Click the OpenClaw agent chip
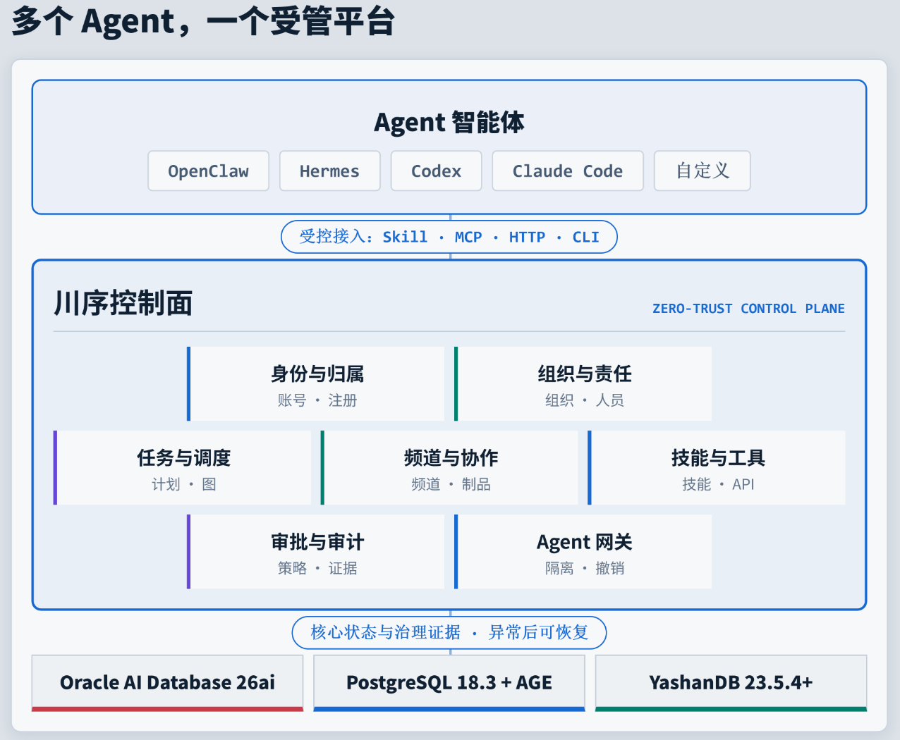Image resolution: width=900 pixels, height=740 pixels. coord(208,171)
